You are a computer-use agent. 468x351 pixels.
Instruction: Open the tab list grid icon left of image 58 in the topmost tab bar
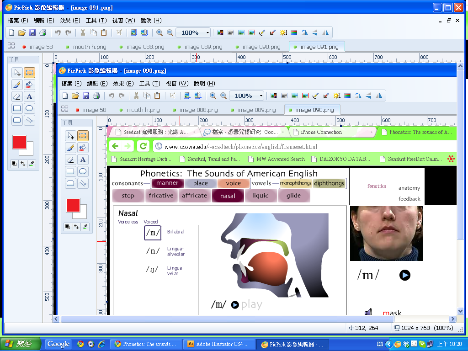tap(11, 46)
